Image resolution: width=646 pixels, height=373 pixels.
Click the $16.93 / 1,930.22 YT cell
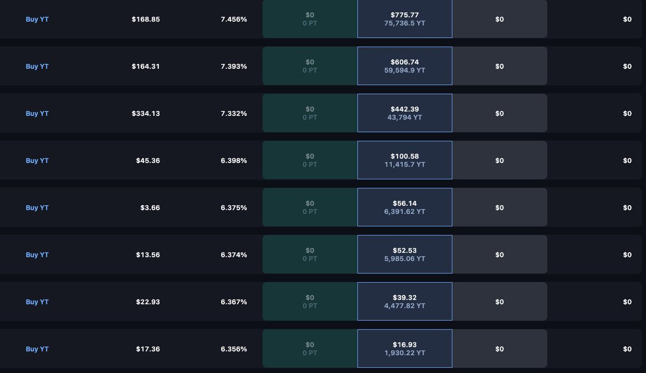[x=405, y=349]
